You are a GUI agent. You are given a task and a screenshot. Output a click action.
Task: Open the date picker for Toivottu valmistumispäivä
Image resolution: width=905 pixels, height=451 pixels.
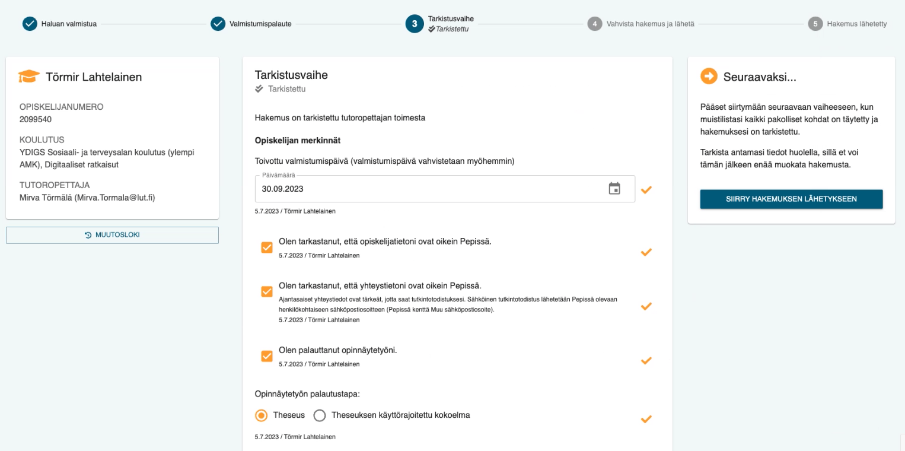(615, 188)
